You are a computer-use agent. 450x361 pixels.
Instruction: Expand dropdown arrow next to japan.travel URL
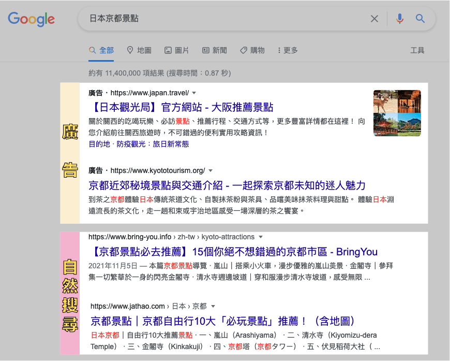[x=194, y=93]
